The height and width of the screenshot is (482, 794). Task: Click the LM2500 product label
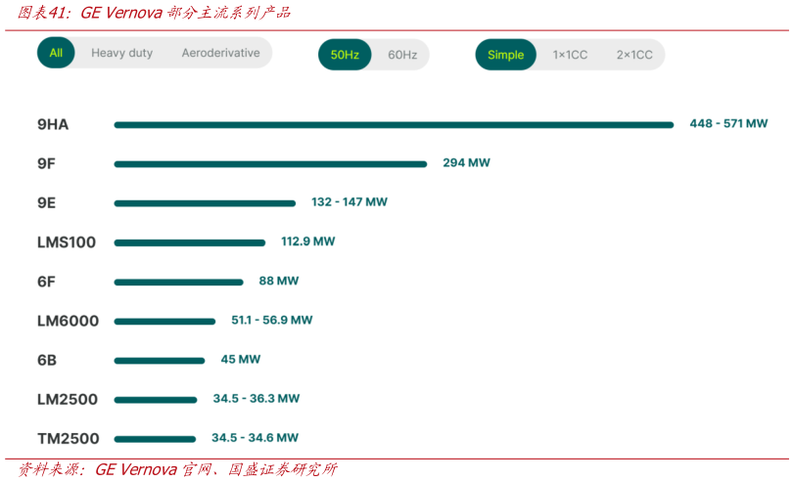pyautogui.click(x=68, y=399)
